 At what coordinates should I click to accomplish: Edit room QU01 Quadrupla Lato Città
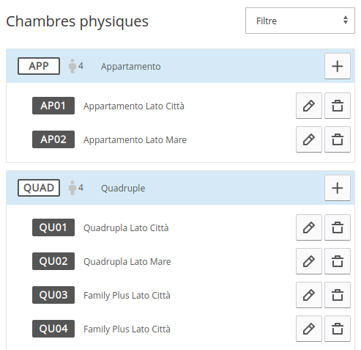309,227
